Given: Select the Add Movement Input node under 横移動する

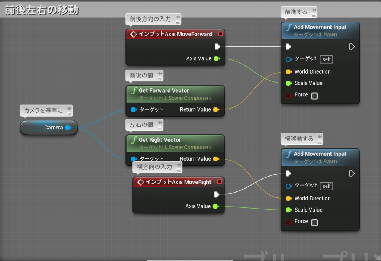Looking at the screenshot, I should [320, 154].
